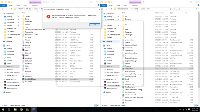This screenshot has width=200, height=112.
Task: Select Application Tools tab in Bin window
Action: click(x=135, y=2)
